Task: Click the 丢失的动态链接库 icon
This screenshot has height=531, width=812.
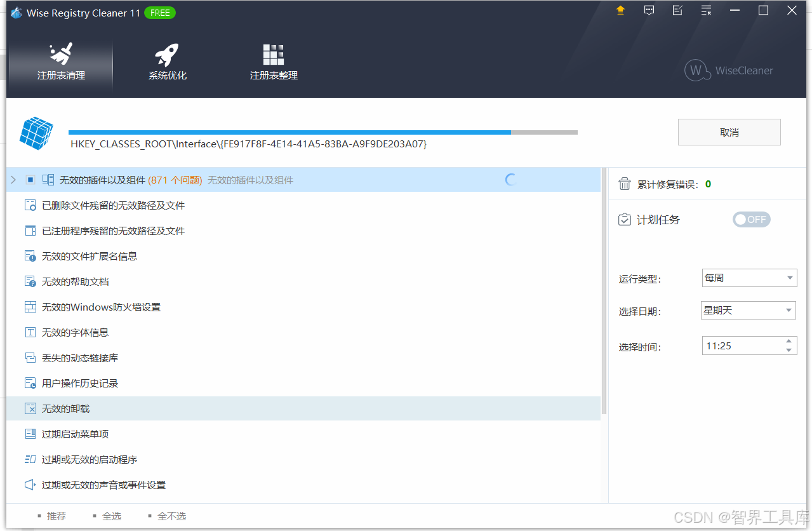Action: pyautogui.click(x=30, y=358)
